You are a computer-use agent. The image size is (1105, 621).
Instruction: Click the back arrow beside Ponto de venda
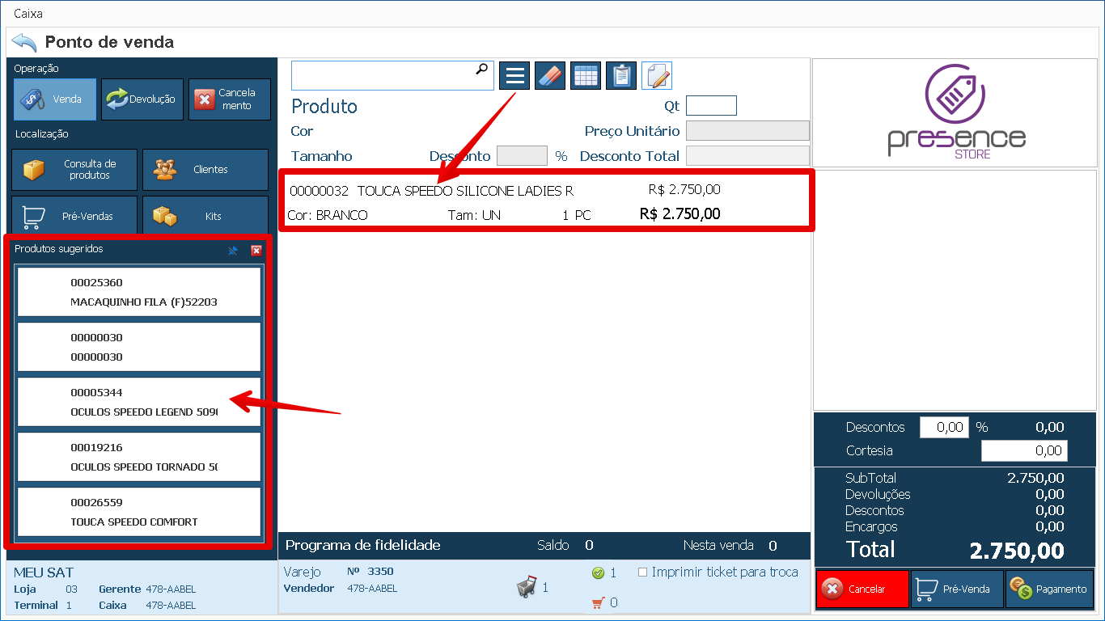point(24,42)
